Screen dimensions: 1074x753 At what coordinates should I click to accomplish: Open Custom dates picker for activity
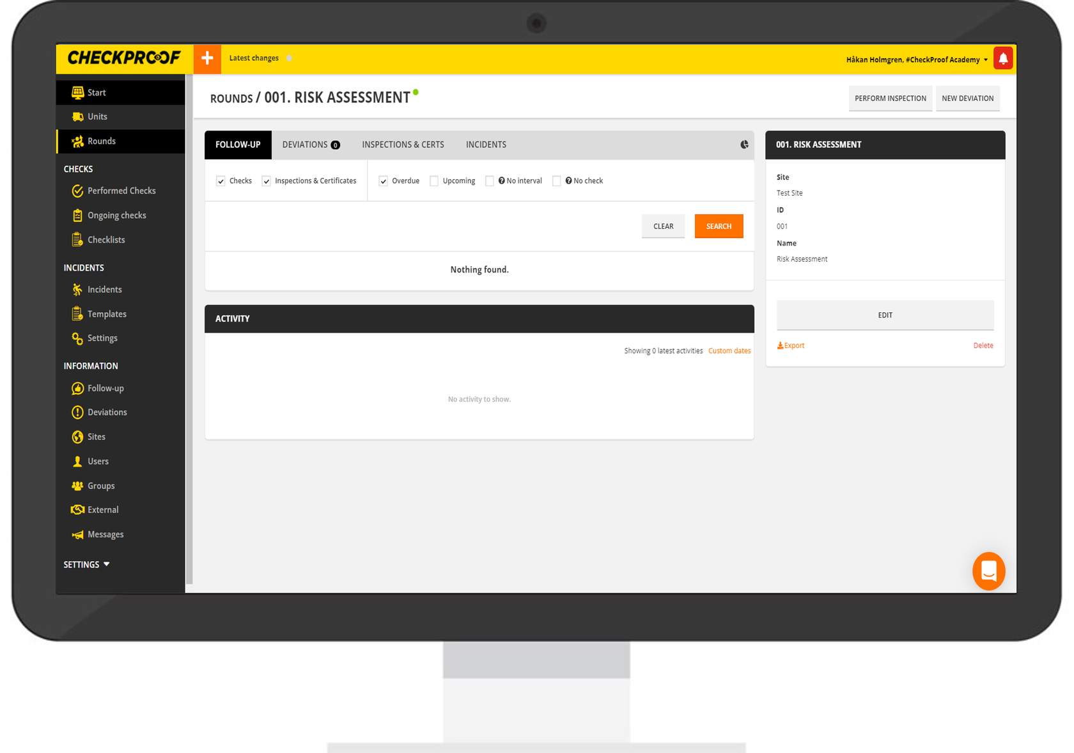[729, 351]
